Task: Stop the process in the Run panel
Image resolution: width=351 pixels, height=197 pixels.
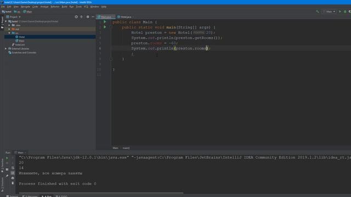Action: (7, 163)
